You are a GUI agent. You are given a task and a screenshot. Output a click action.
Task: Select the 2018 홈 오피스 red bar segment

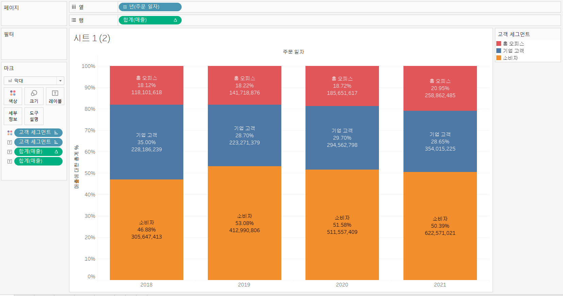click(x=147, y=85)
